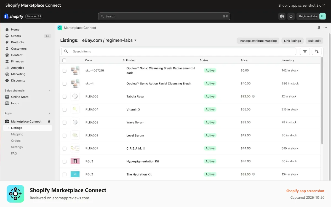
Task: Click the 56 orders count badge
Action: 48,36
